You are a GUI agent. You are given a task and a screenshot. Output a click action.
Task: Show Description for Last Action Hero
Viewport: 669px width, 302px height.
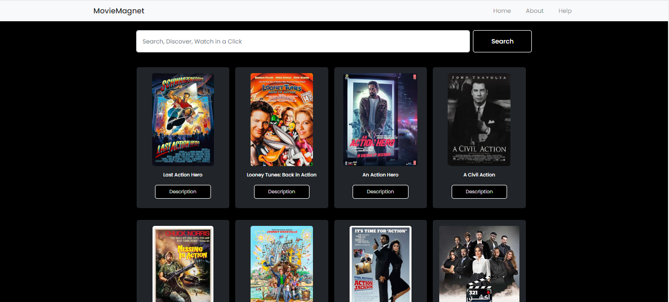(183, 192)
